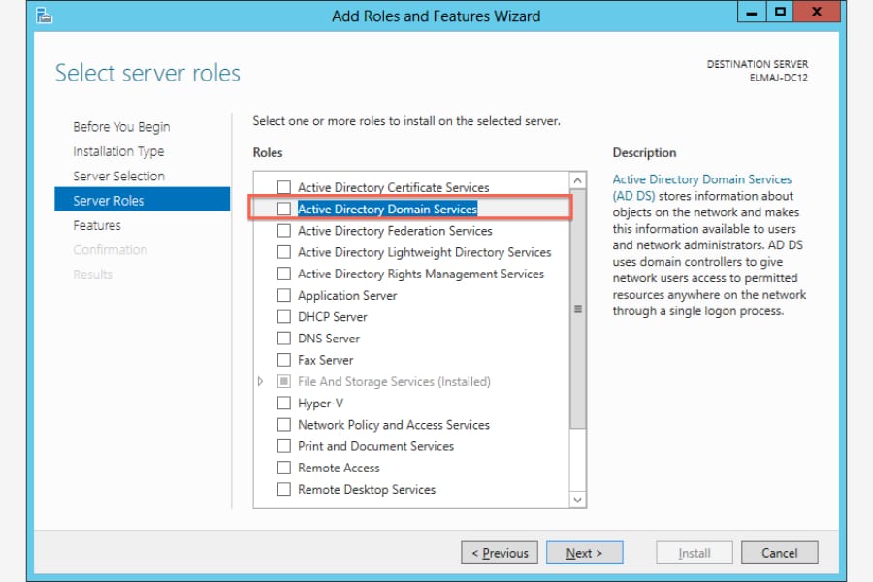Click the wizard icon in title bar
This screenshot has width=873, height=582.
44,16
